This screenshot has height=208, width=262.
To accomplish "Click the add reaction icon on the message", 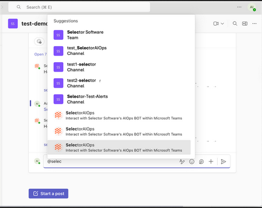I will 39,41.
